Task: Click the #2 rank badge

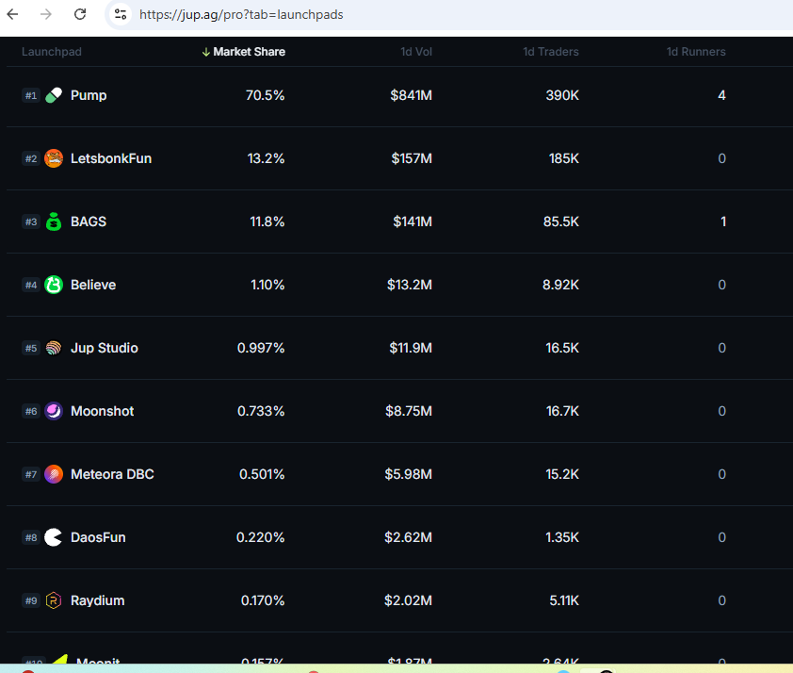Action: (x=31, y=158)
